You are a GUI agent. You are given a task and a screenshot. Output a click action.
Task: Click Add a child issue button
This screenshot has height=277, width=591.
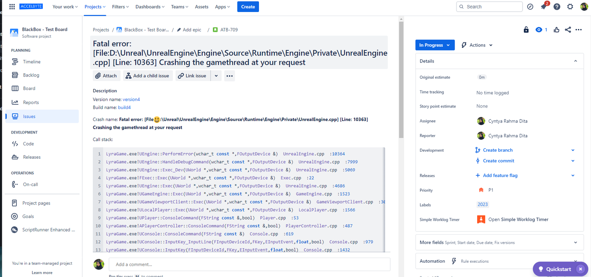tap(148, 76)
